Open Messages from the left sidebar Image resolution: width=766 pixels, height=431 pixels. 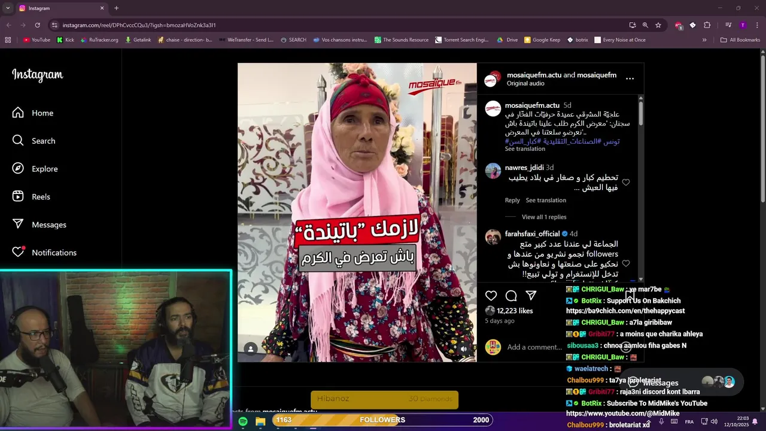click(x=39, y=224)
